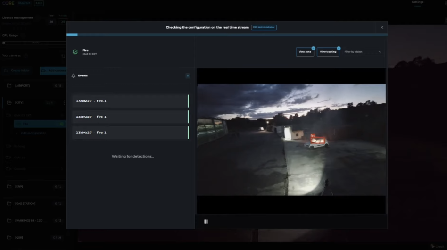Expand the [GAS STATION] folder
Viewport: 447px width, 250px height.
[x=34, y=203]
